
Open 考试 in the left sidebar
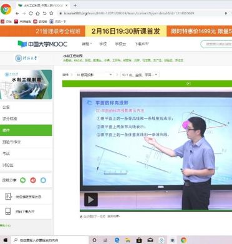[26, 154]
